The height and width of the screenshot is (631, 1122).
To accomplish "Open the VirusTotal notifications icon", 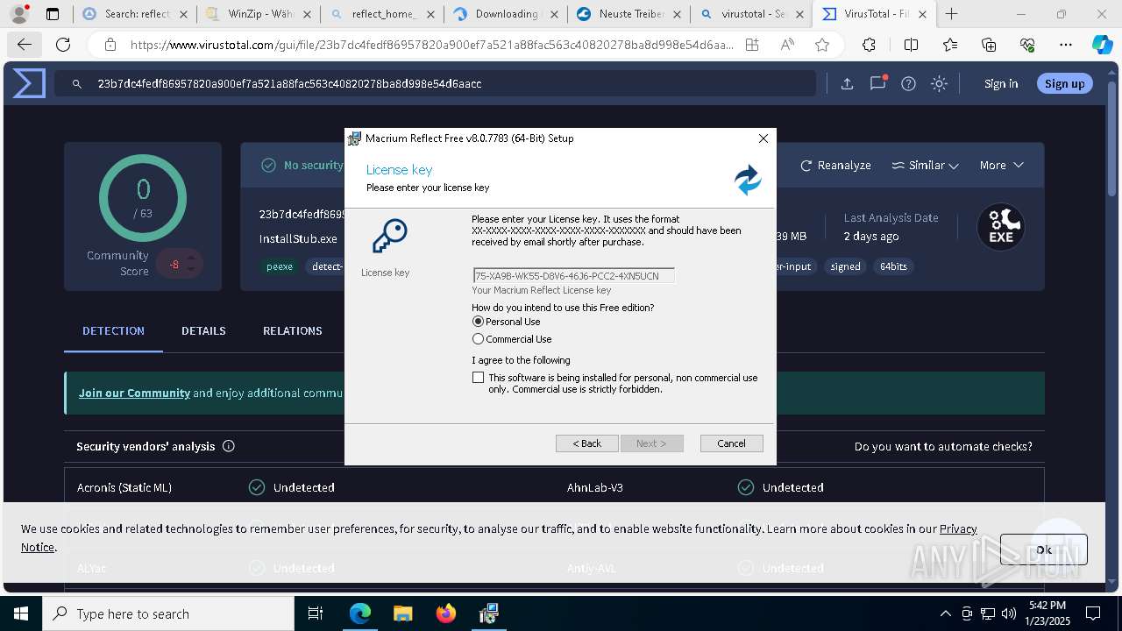I will [877, 83].
